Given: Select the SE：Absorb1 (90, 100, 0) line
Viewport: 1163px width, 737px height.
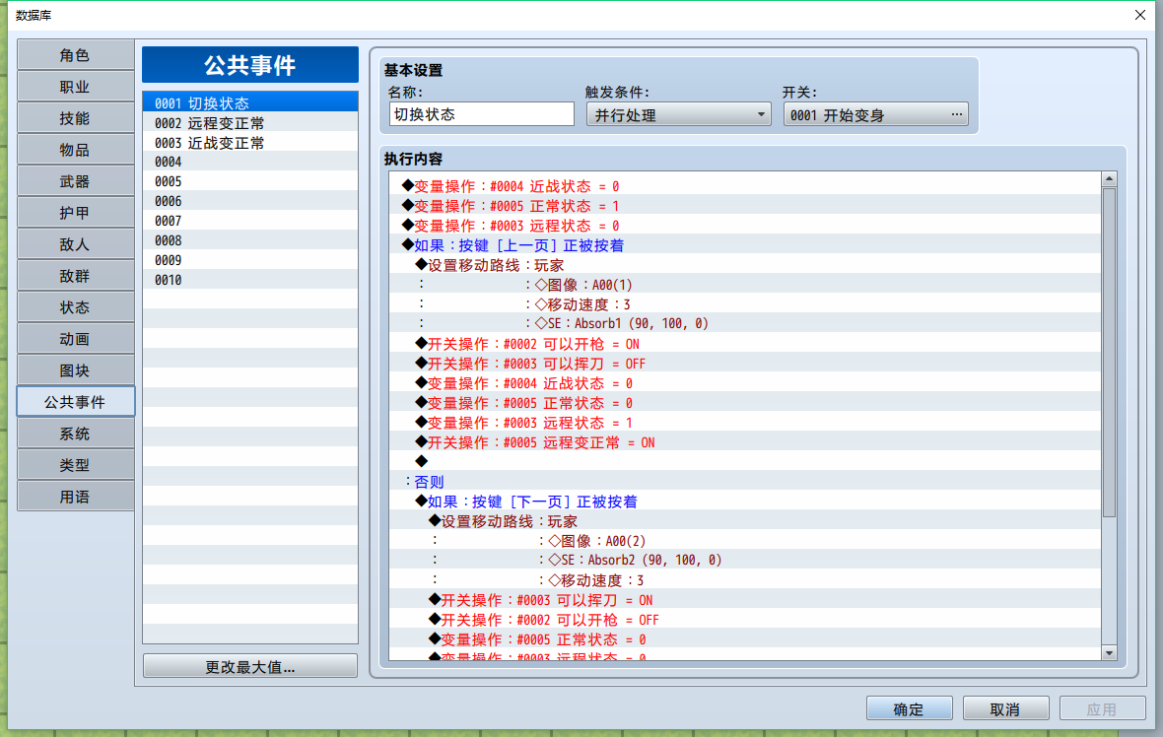Looking at the screenshot, I should (x=745, y=324).
